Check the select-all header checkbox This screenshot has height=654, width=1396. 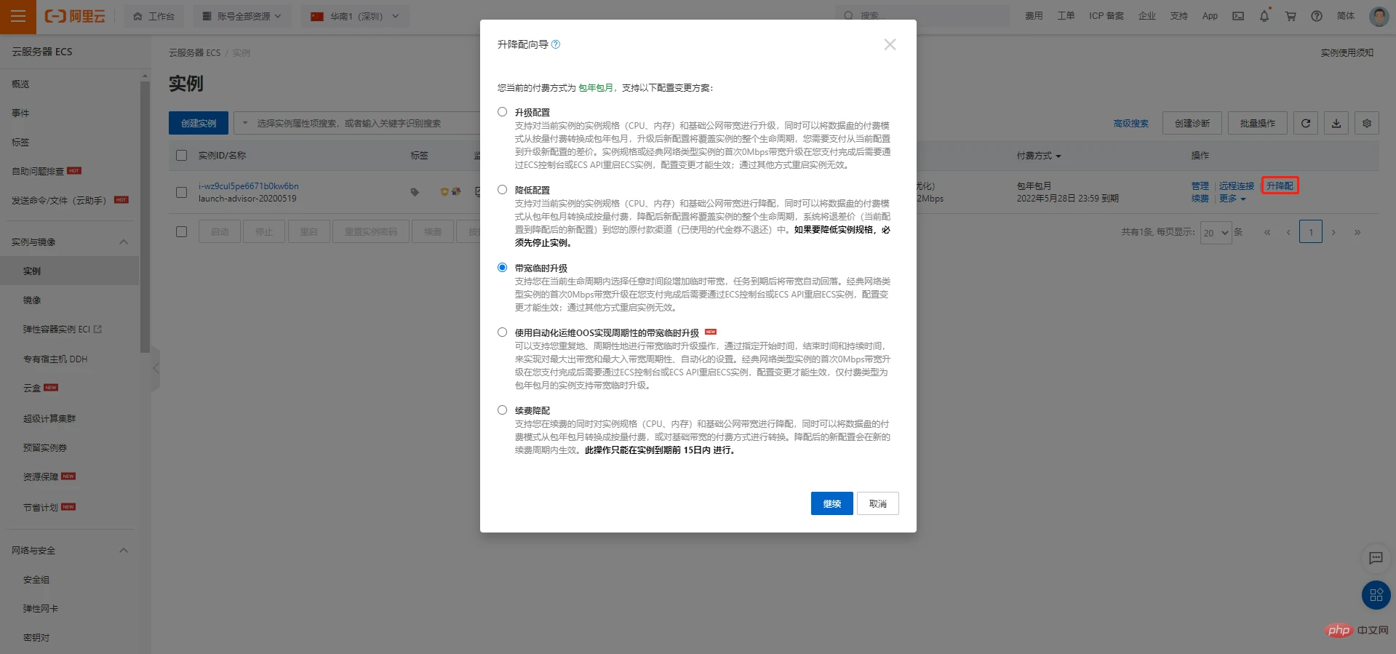(182, 155)
